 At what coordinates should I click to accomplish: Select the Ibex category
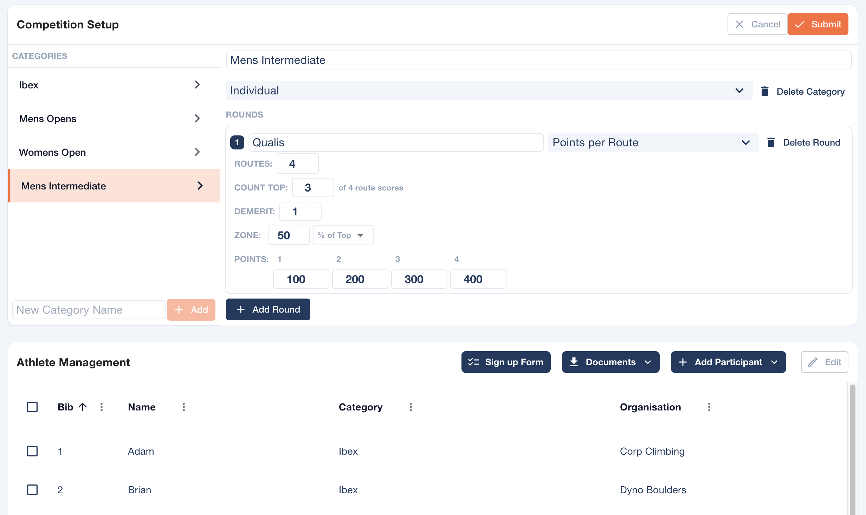pos(114,85)
